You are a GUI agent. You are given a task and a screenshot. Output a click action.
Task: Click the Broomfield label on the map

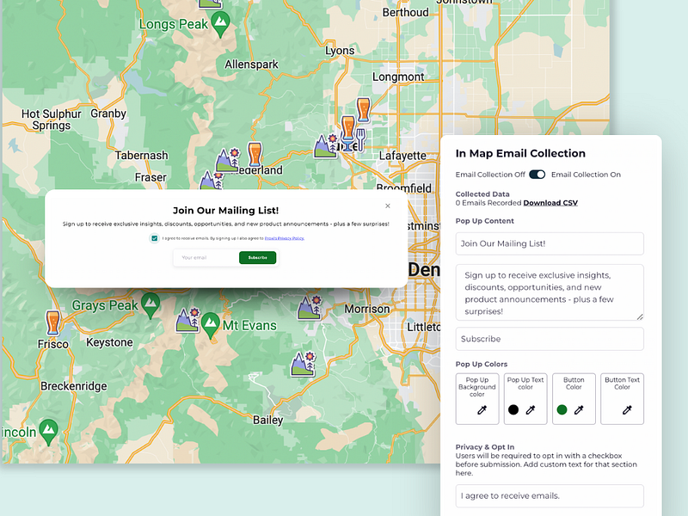(403, 187)
